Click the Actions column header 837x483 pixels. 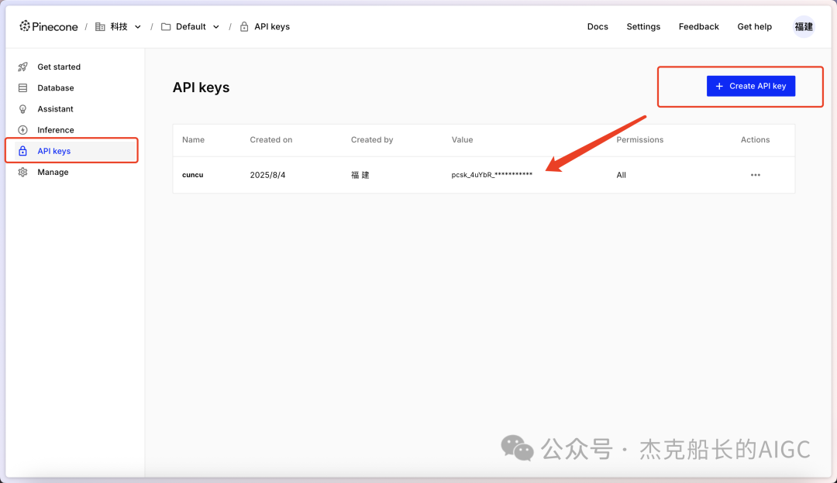pyautogui.click(x=756, y=139)
